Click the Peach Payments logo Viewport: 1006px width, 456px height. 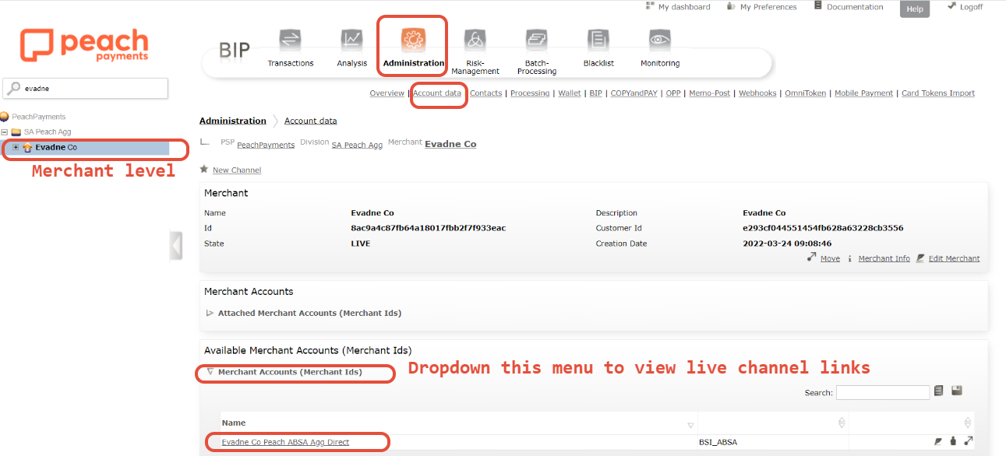(x=84, y=45)
